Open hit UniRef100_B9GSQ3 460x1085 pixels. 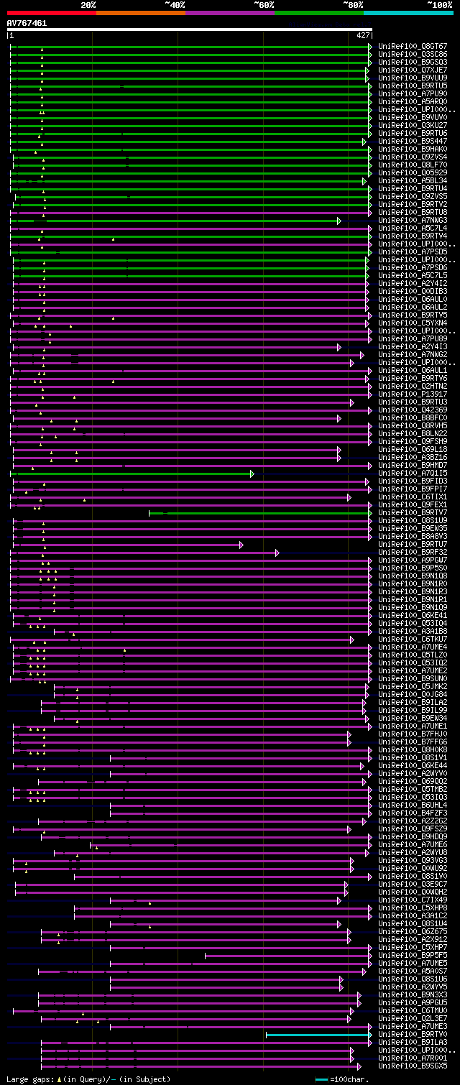point(413,62)
